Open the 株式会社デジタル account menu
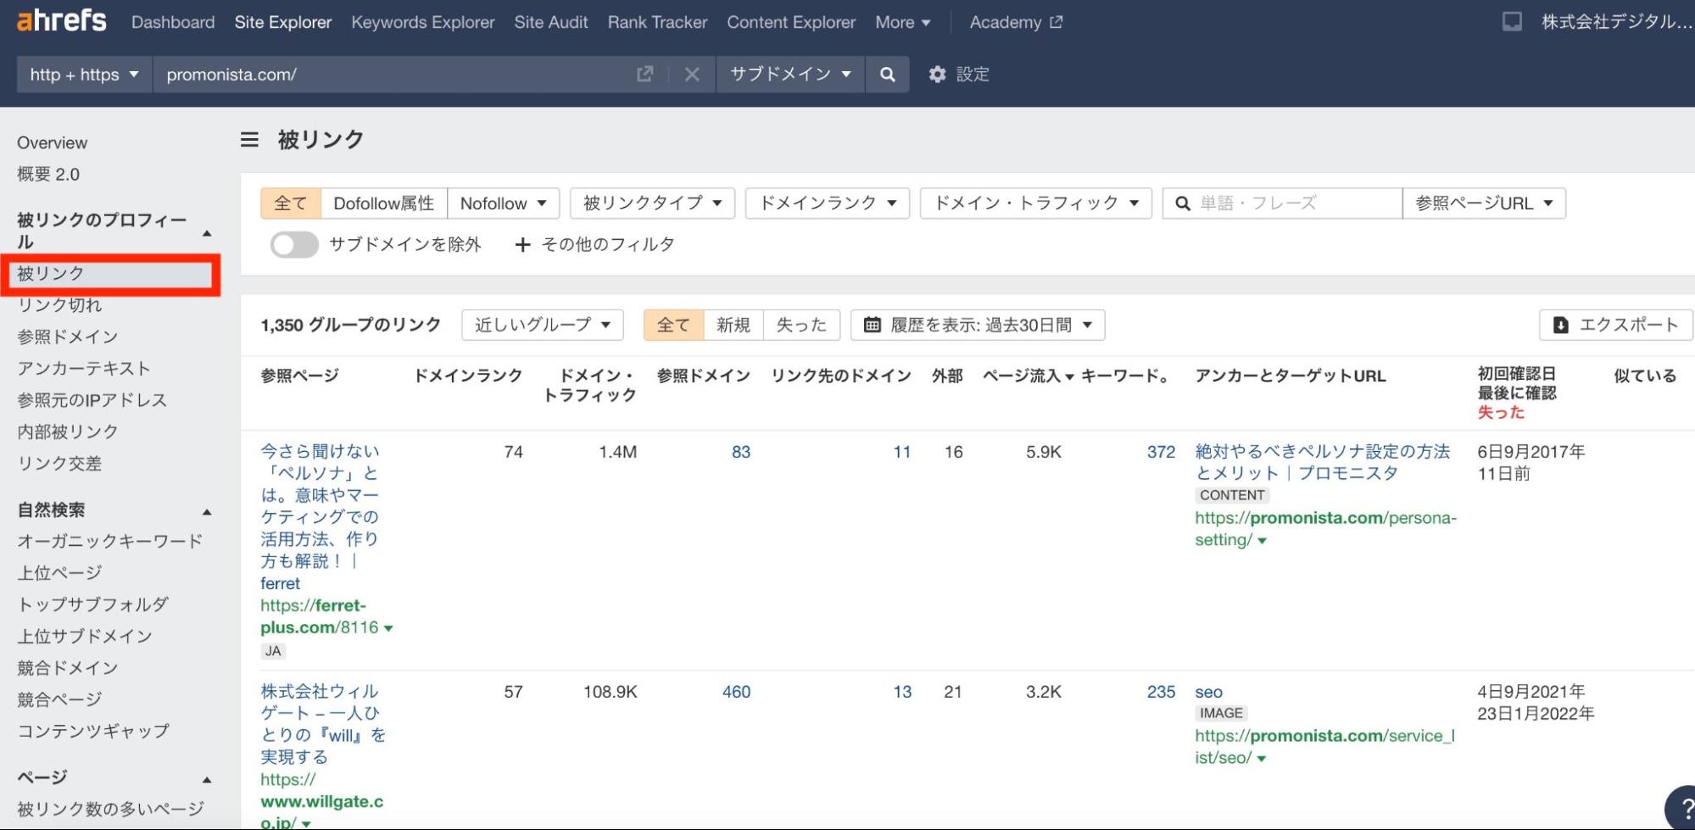The height and width of the screenshot is (830, 1695). pyautogui.click(x=1615, y=22)
